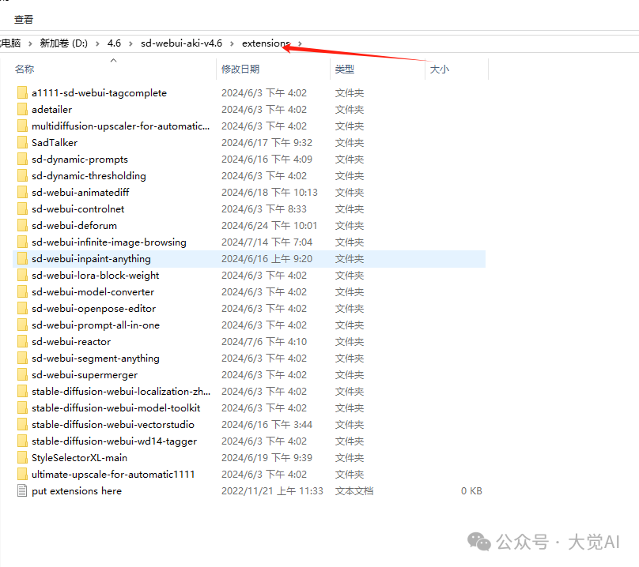Click the 0 KB size cell
Image resolution: width=639 pixels, height=567 pixels.
471,491
